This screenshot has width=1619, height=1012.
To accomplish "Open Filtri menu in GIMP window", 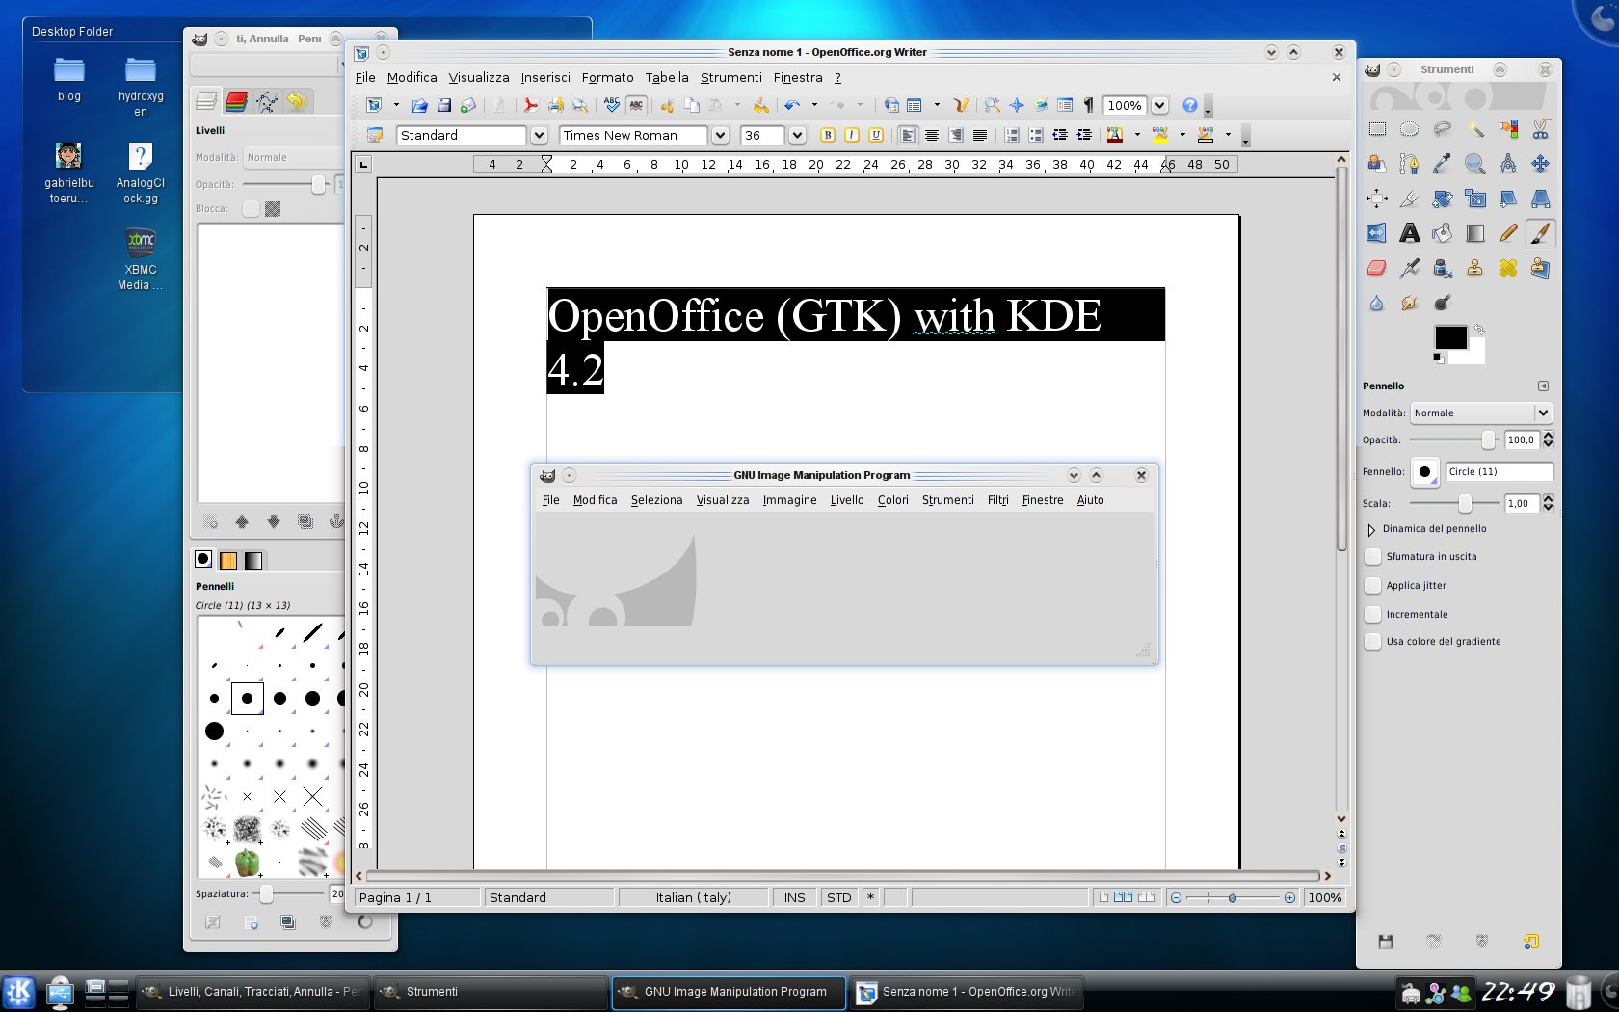I will tap(997, 500).
